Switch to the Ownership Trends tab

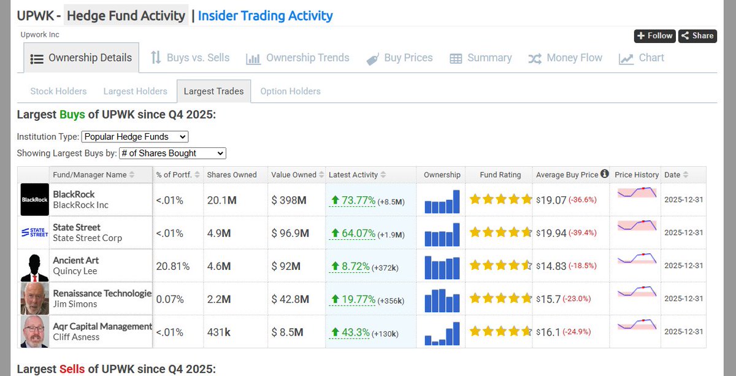point(297,58)
